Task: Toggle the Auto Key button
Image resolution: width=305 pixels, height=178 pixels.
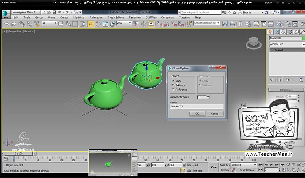Action: click(x=225, y=165)
